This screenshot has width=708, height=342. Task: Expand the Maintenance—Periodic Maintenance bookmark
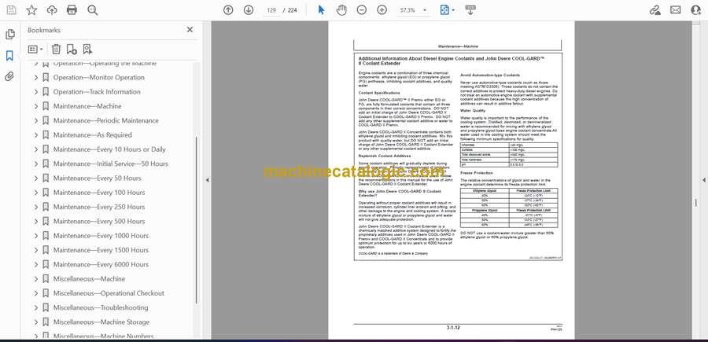point(36,121)
